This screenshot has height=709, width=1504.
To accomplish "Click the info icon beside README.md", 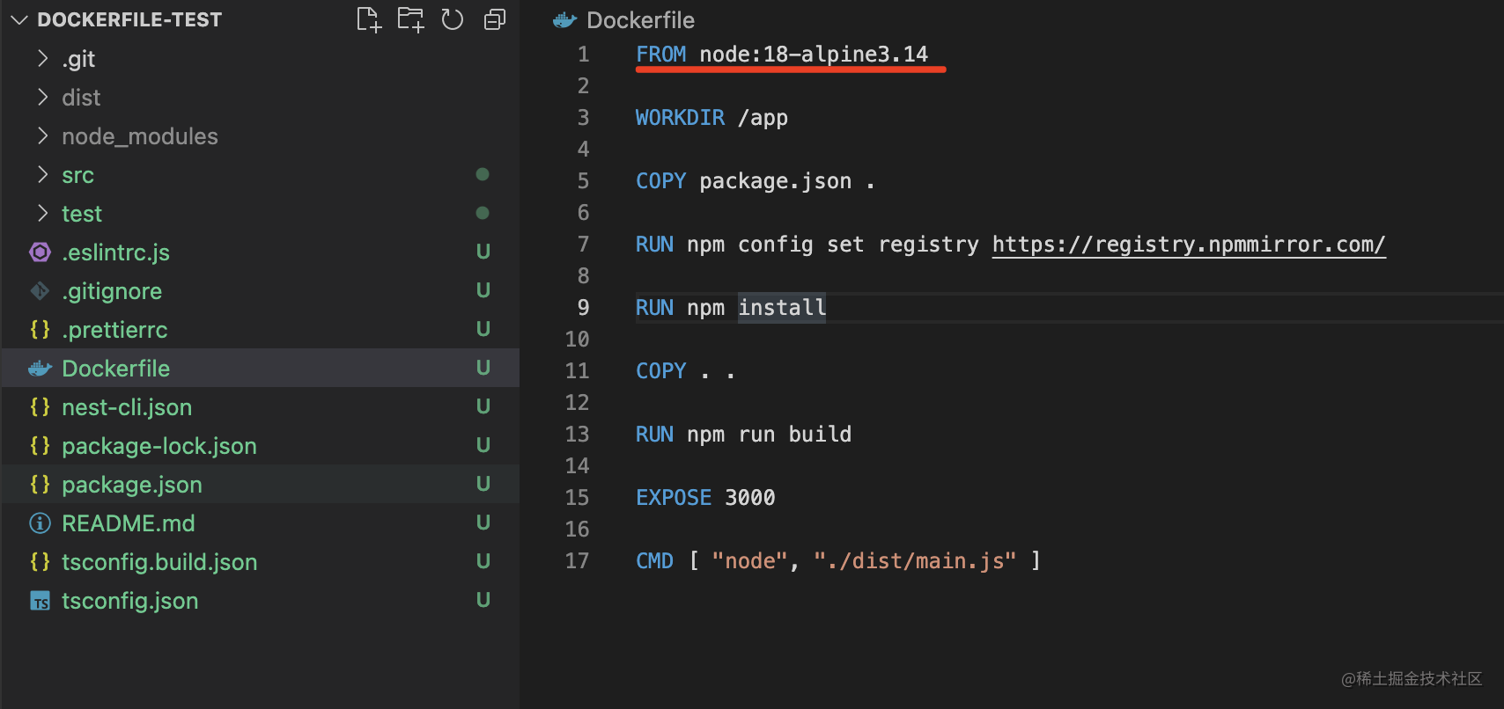I will [x=40, y=523].
